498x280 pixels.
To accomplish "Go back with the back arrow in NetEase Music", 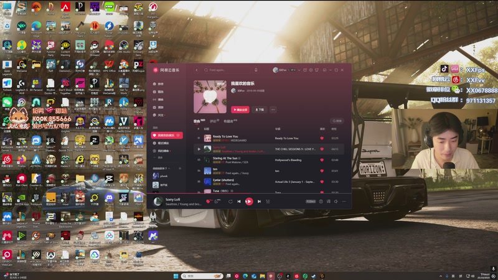I will [197, 70].
